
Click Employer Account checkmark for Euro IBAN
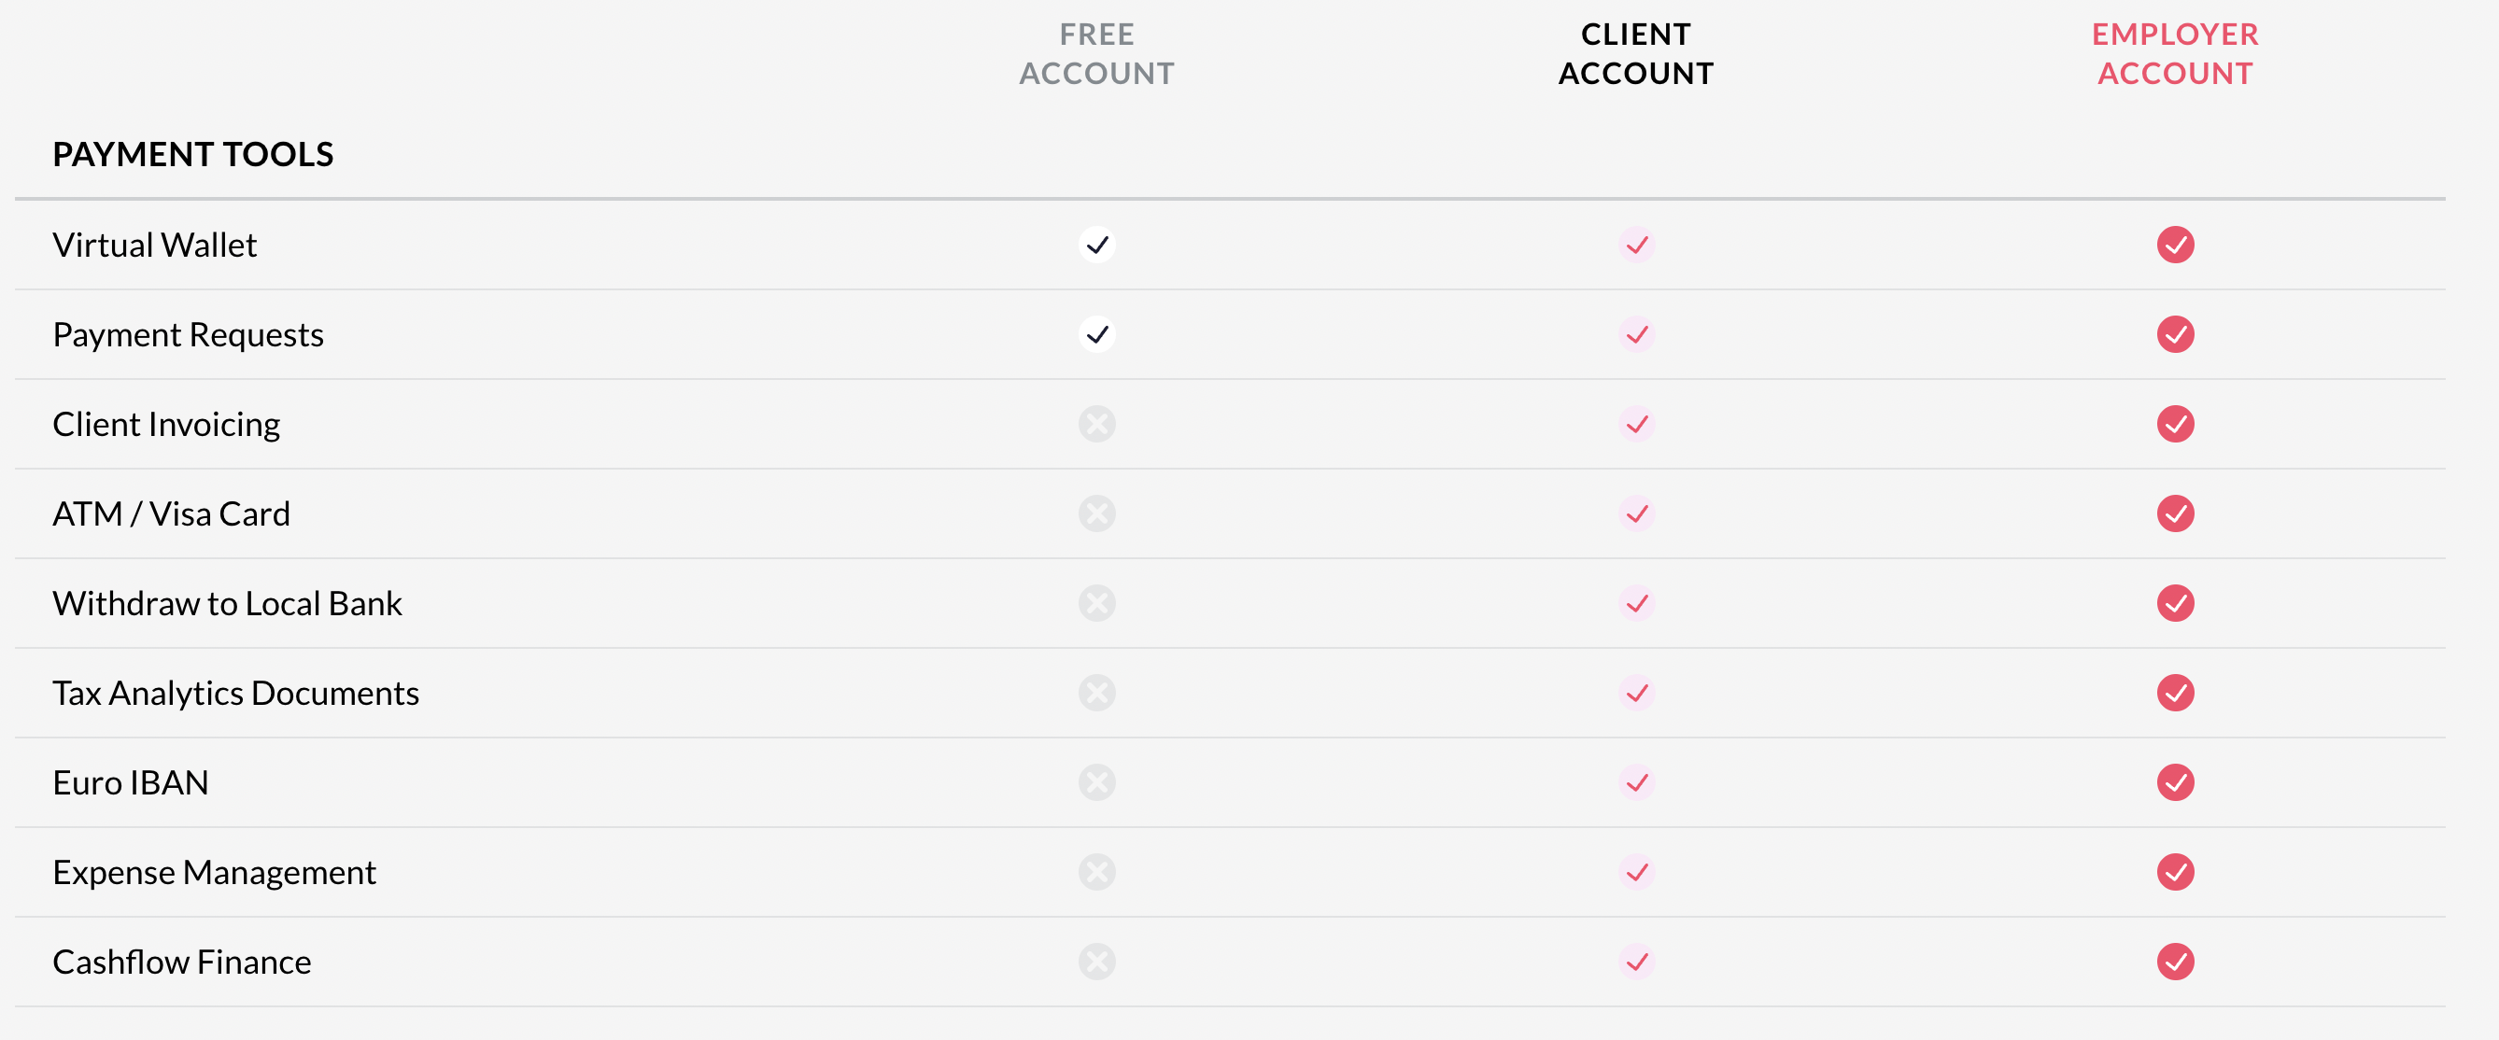tap(2175, 782)
